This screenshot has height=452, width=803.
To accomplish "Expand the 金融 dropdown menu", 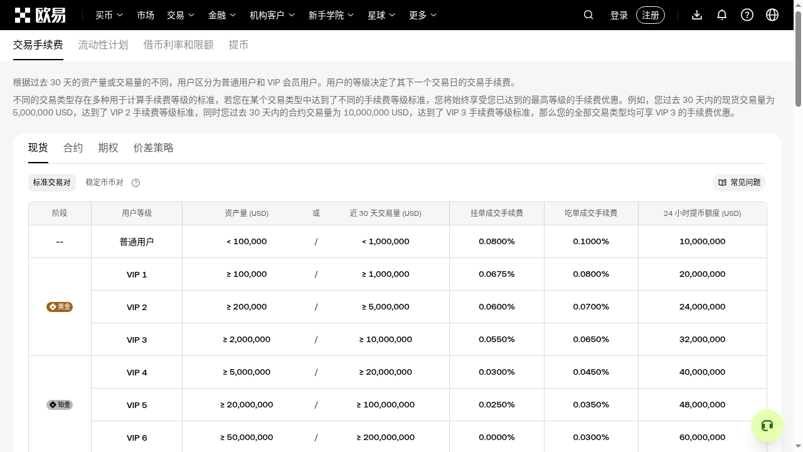I will point(222,15).
